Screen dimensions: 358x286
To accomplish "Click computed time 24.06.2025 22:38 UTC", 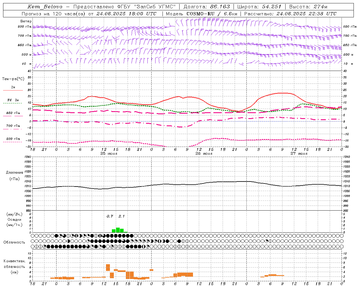I will [x=307, y=14].
